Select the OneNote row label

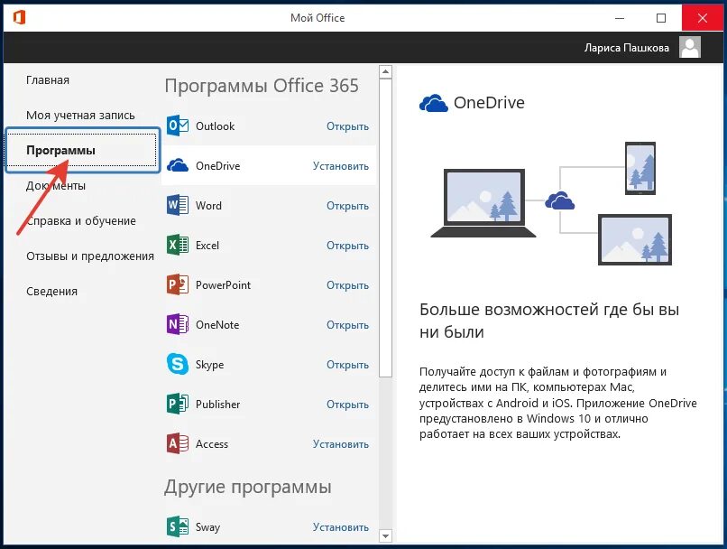217,325
